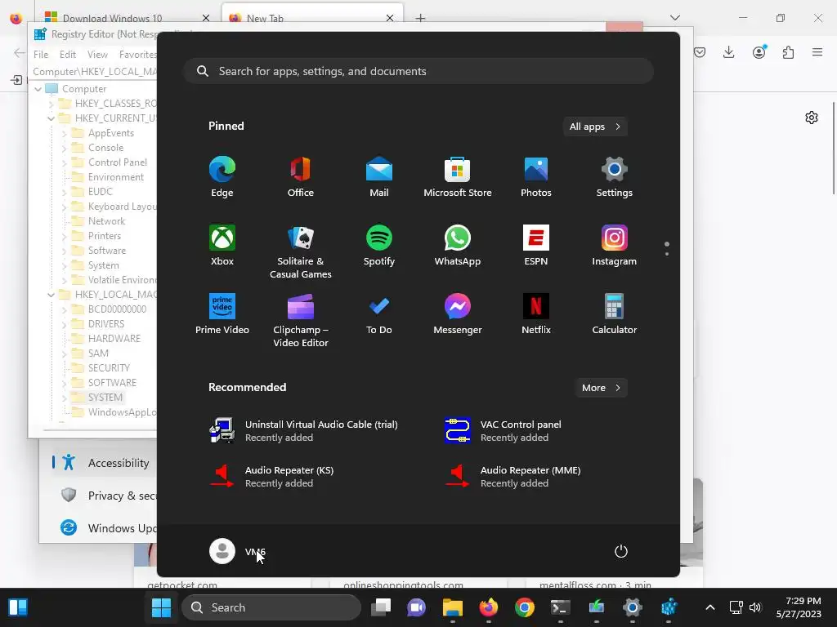This screenshot has height=627, width=837.
Task: Collapse HKEY_LOCAL_MACHINE key
Action: point(51,295)
